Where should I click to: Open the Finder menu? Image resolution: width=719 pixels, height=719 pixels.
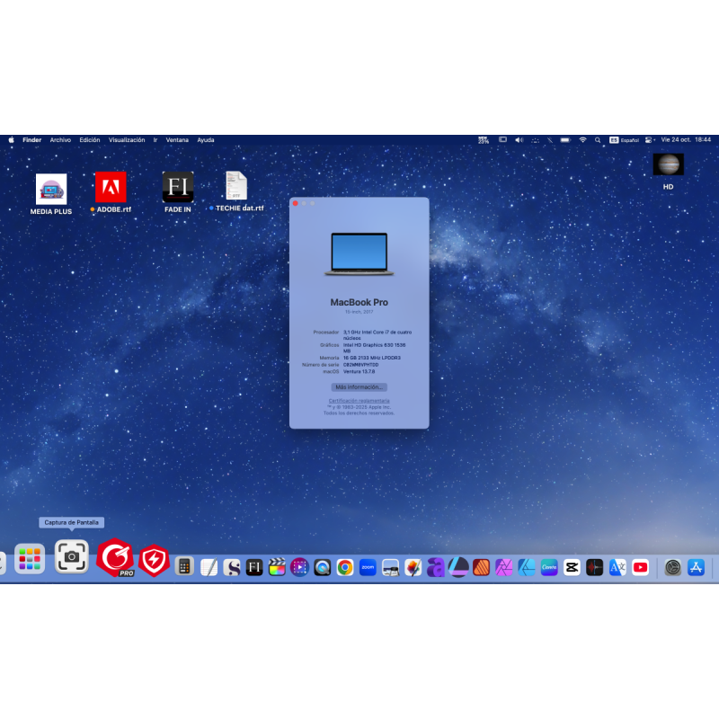tap(32, 140)
